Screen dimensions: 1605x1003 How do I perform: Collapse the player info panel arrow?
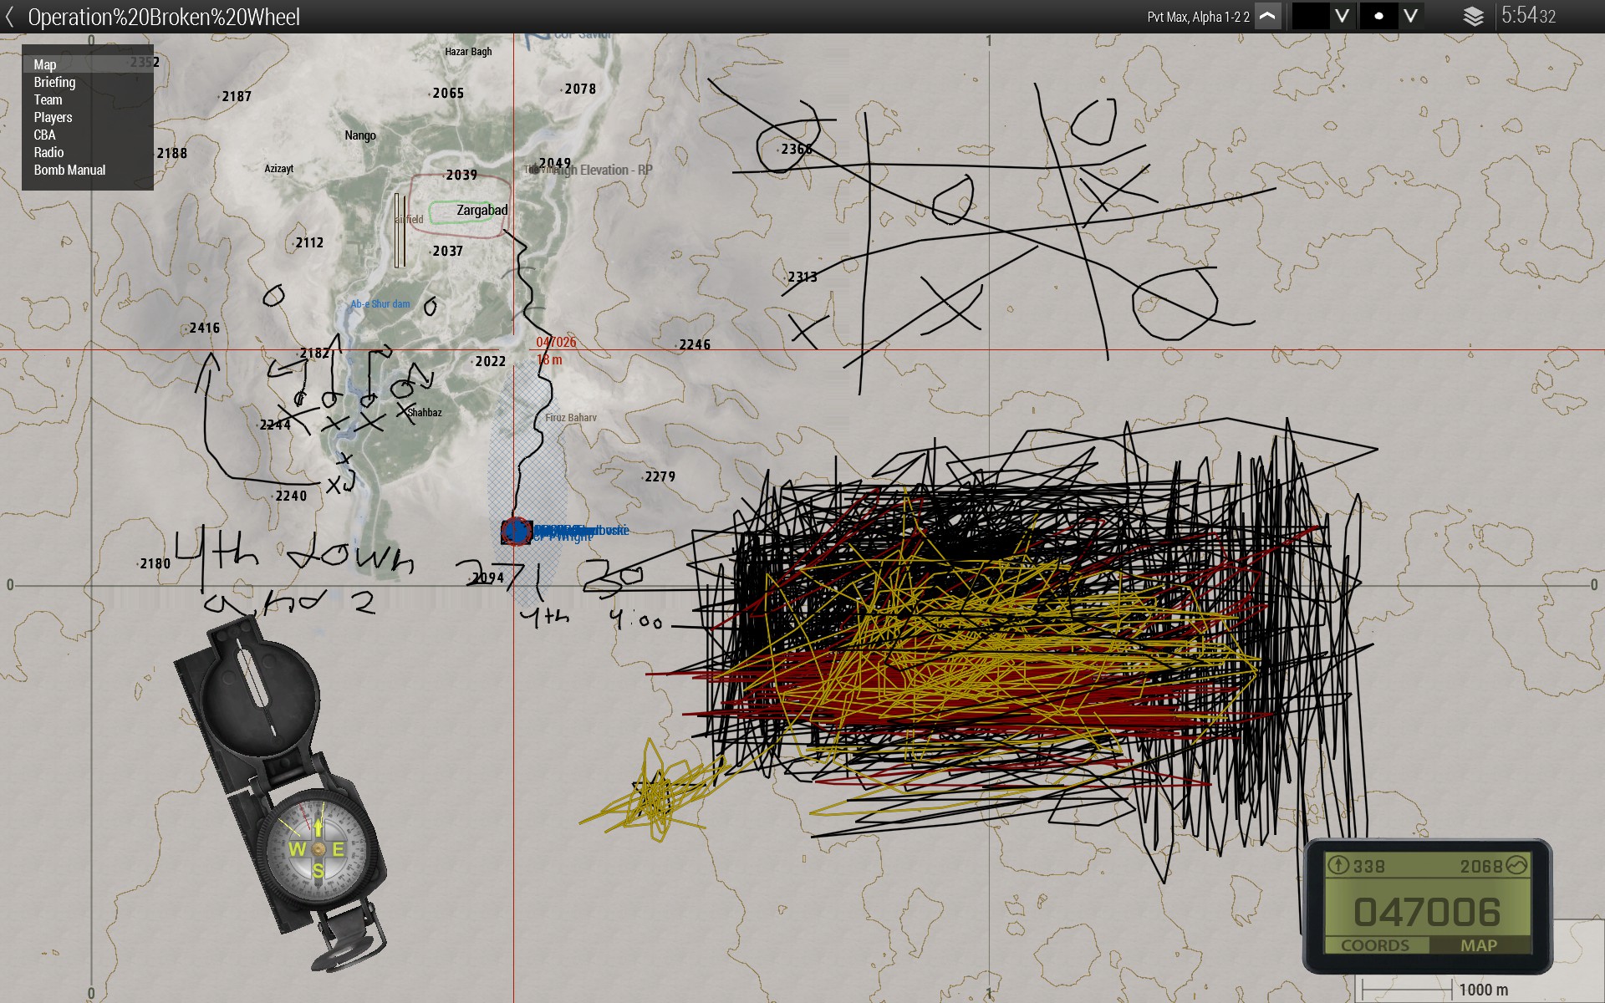point(1268,17)
